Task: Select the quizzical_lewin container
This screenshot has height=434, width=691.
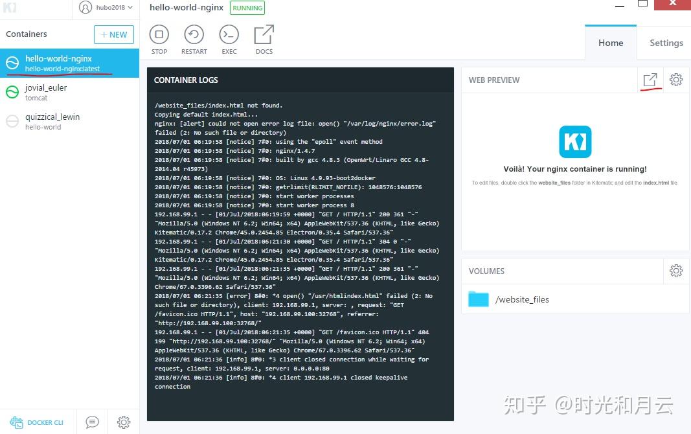Action: [x=70, y=121]
